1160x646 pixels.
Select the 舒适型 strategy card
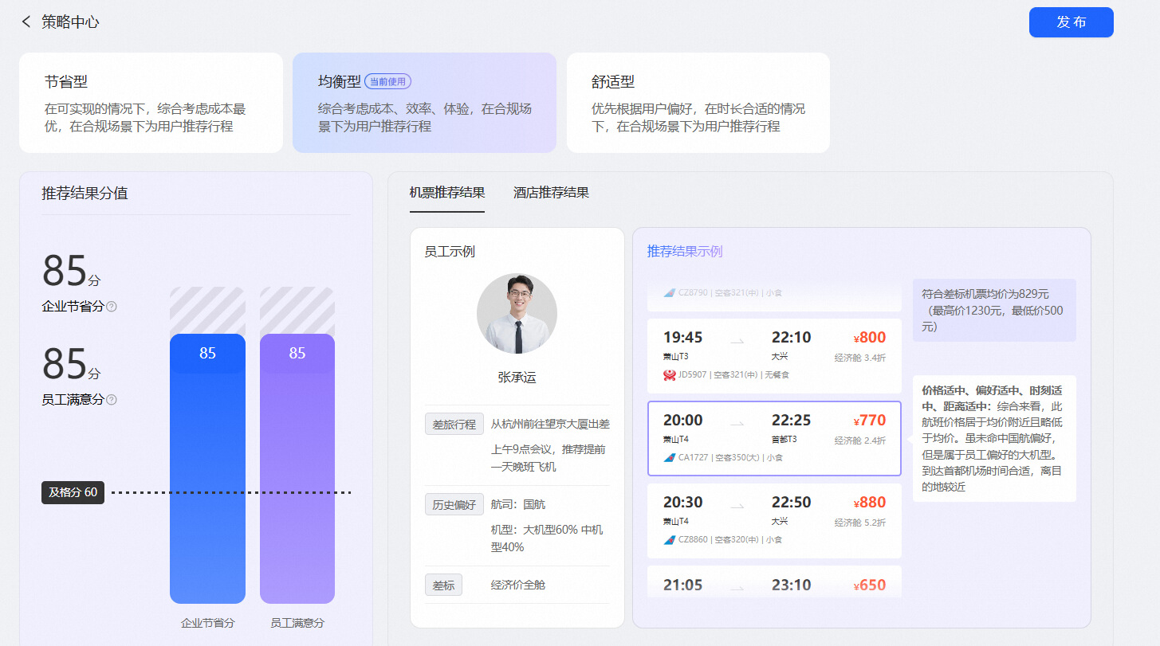(698, 103)
